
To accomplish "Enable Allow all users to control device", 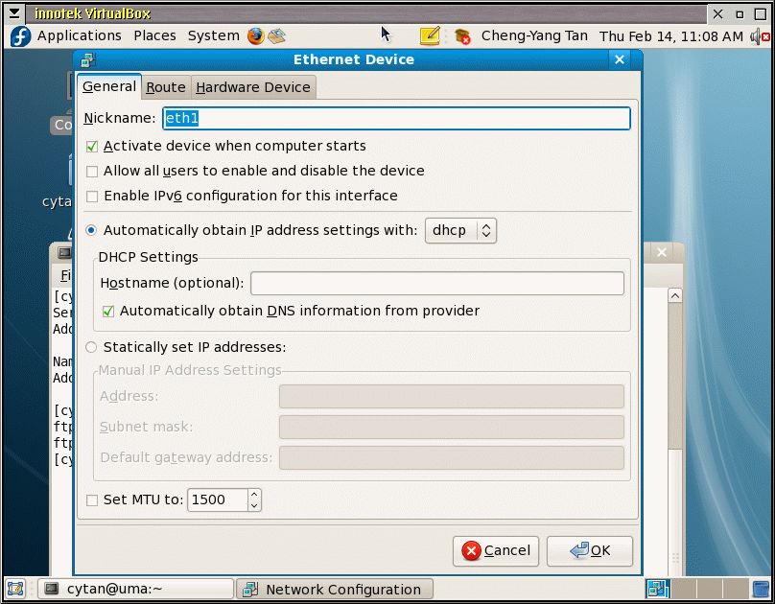I will click(x=92, y=172).
